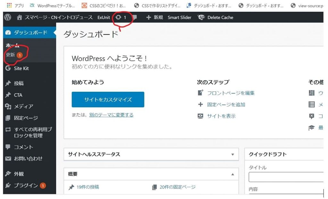328x199 pixels.
Task: Open サイトを表示 link
Action: coord(221,116)
